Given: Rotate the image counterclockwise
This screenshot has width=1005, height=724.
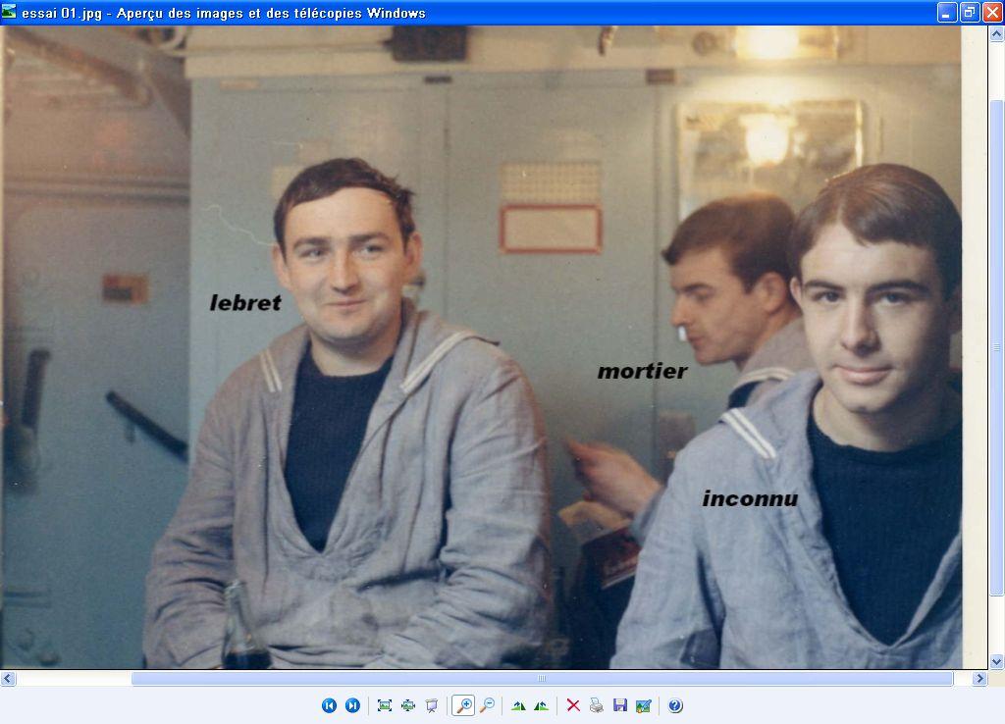Looking at the screenshot, I should click(541, 705).
